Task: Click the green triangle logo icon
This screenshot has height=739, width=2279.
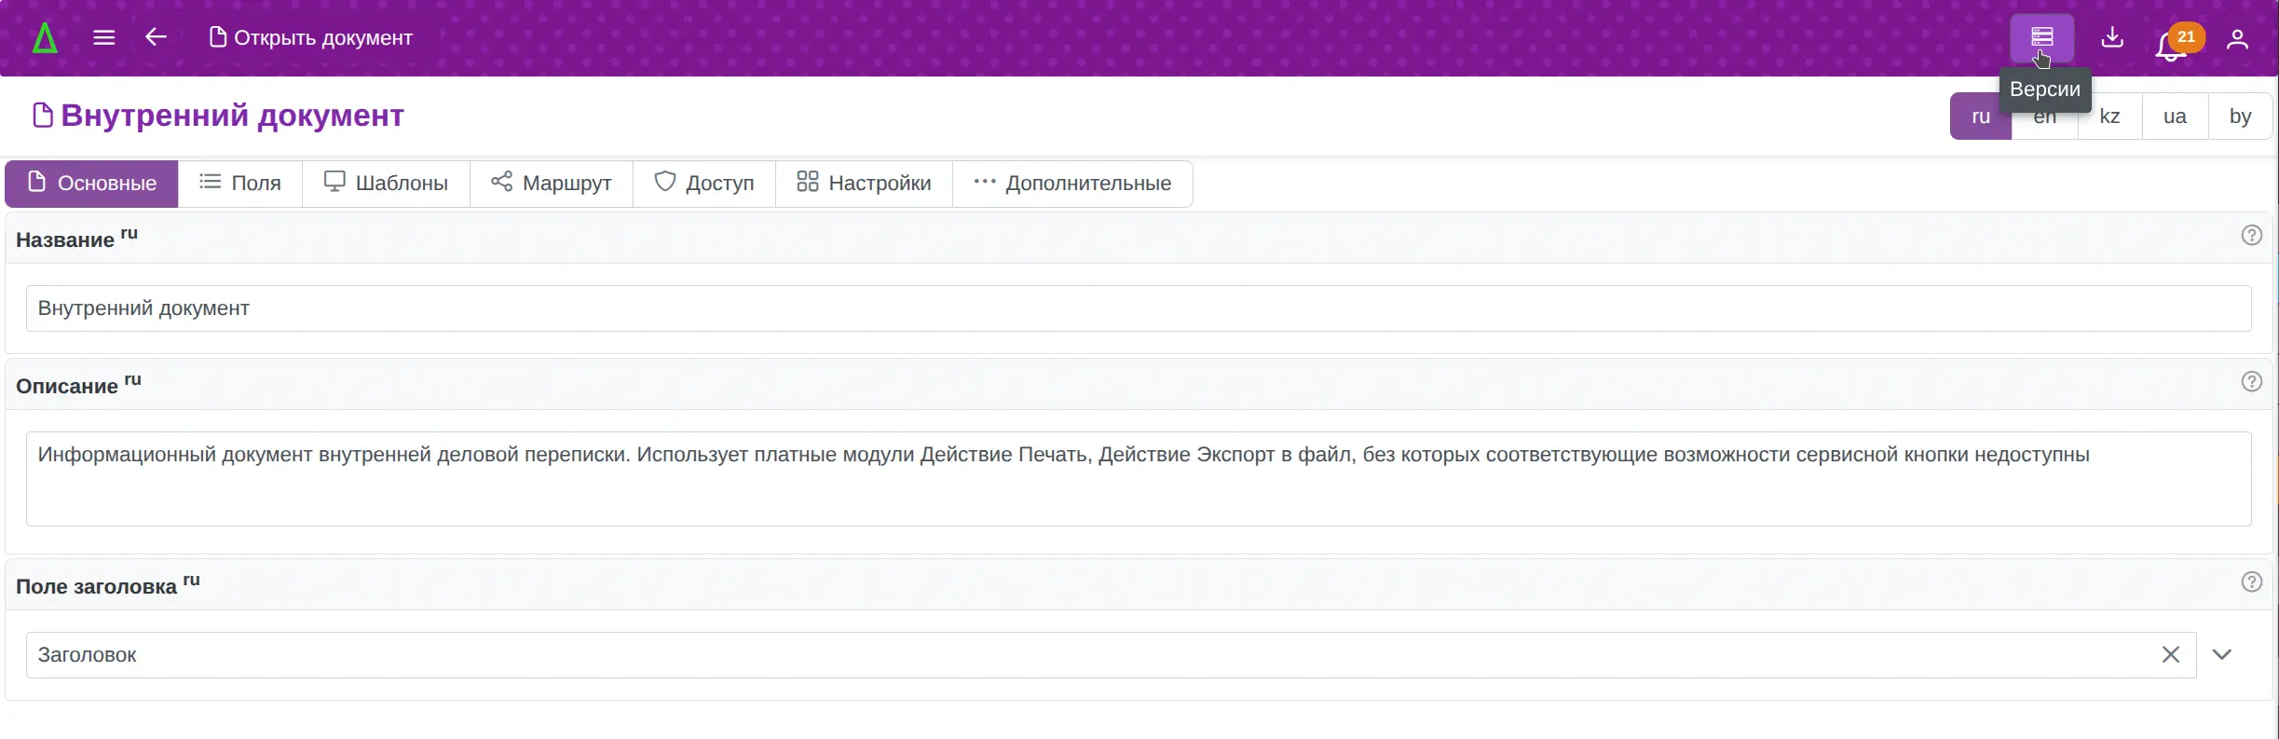Action: tap(45, 38)
